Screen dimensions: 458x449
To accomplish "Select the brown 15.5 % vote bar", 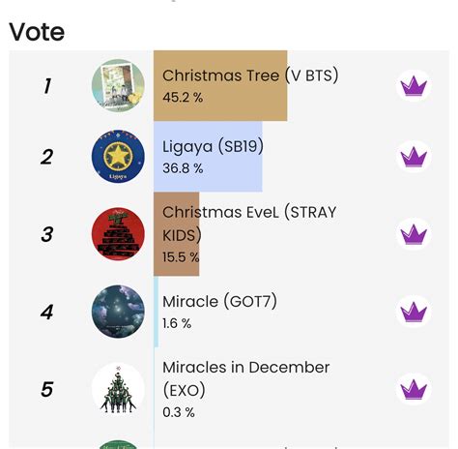I will pyautogui.click(x=177, y=234).
